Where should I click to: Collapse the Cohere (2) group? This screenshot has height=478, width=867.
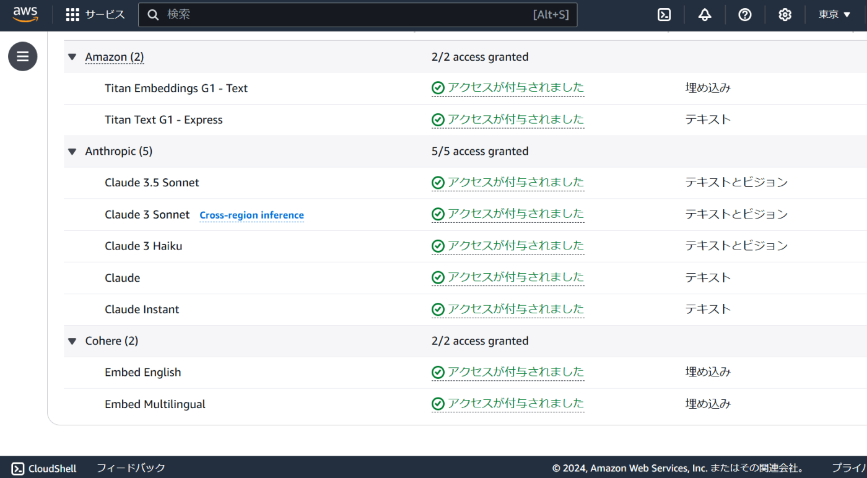pyautogui.click(x=72, y=341)
